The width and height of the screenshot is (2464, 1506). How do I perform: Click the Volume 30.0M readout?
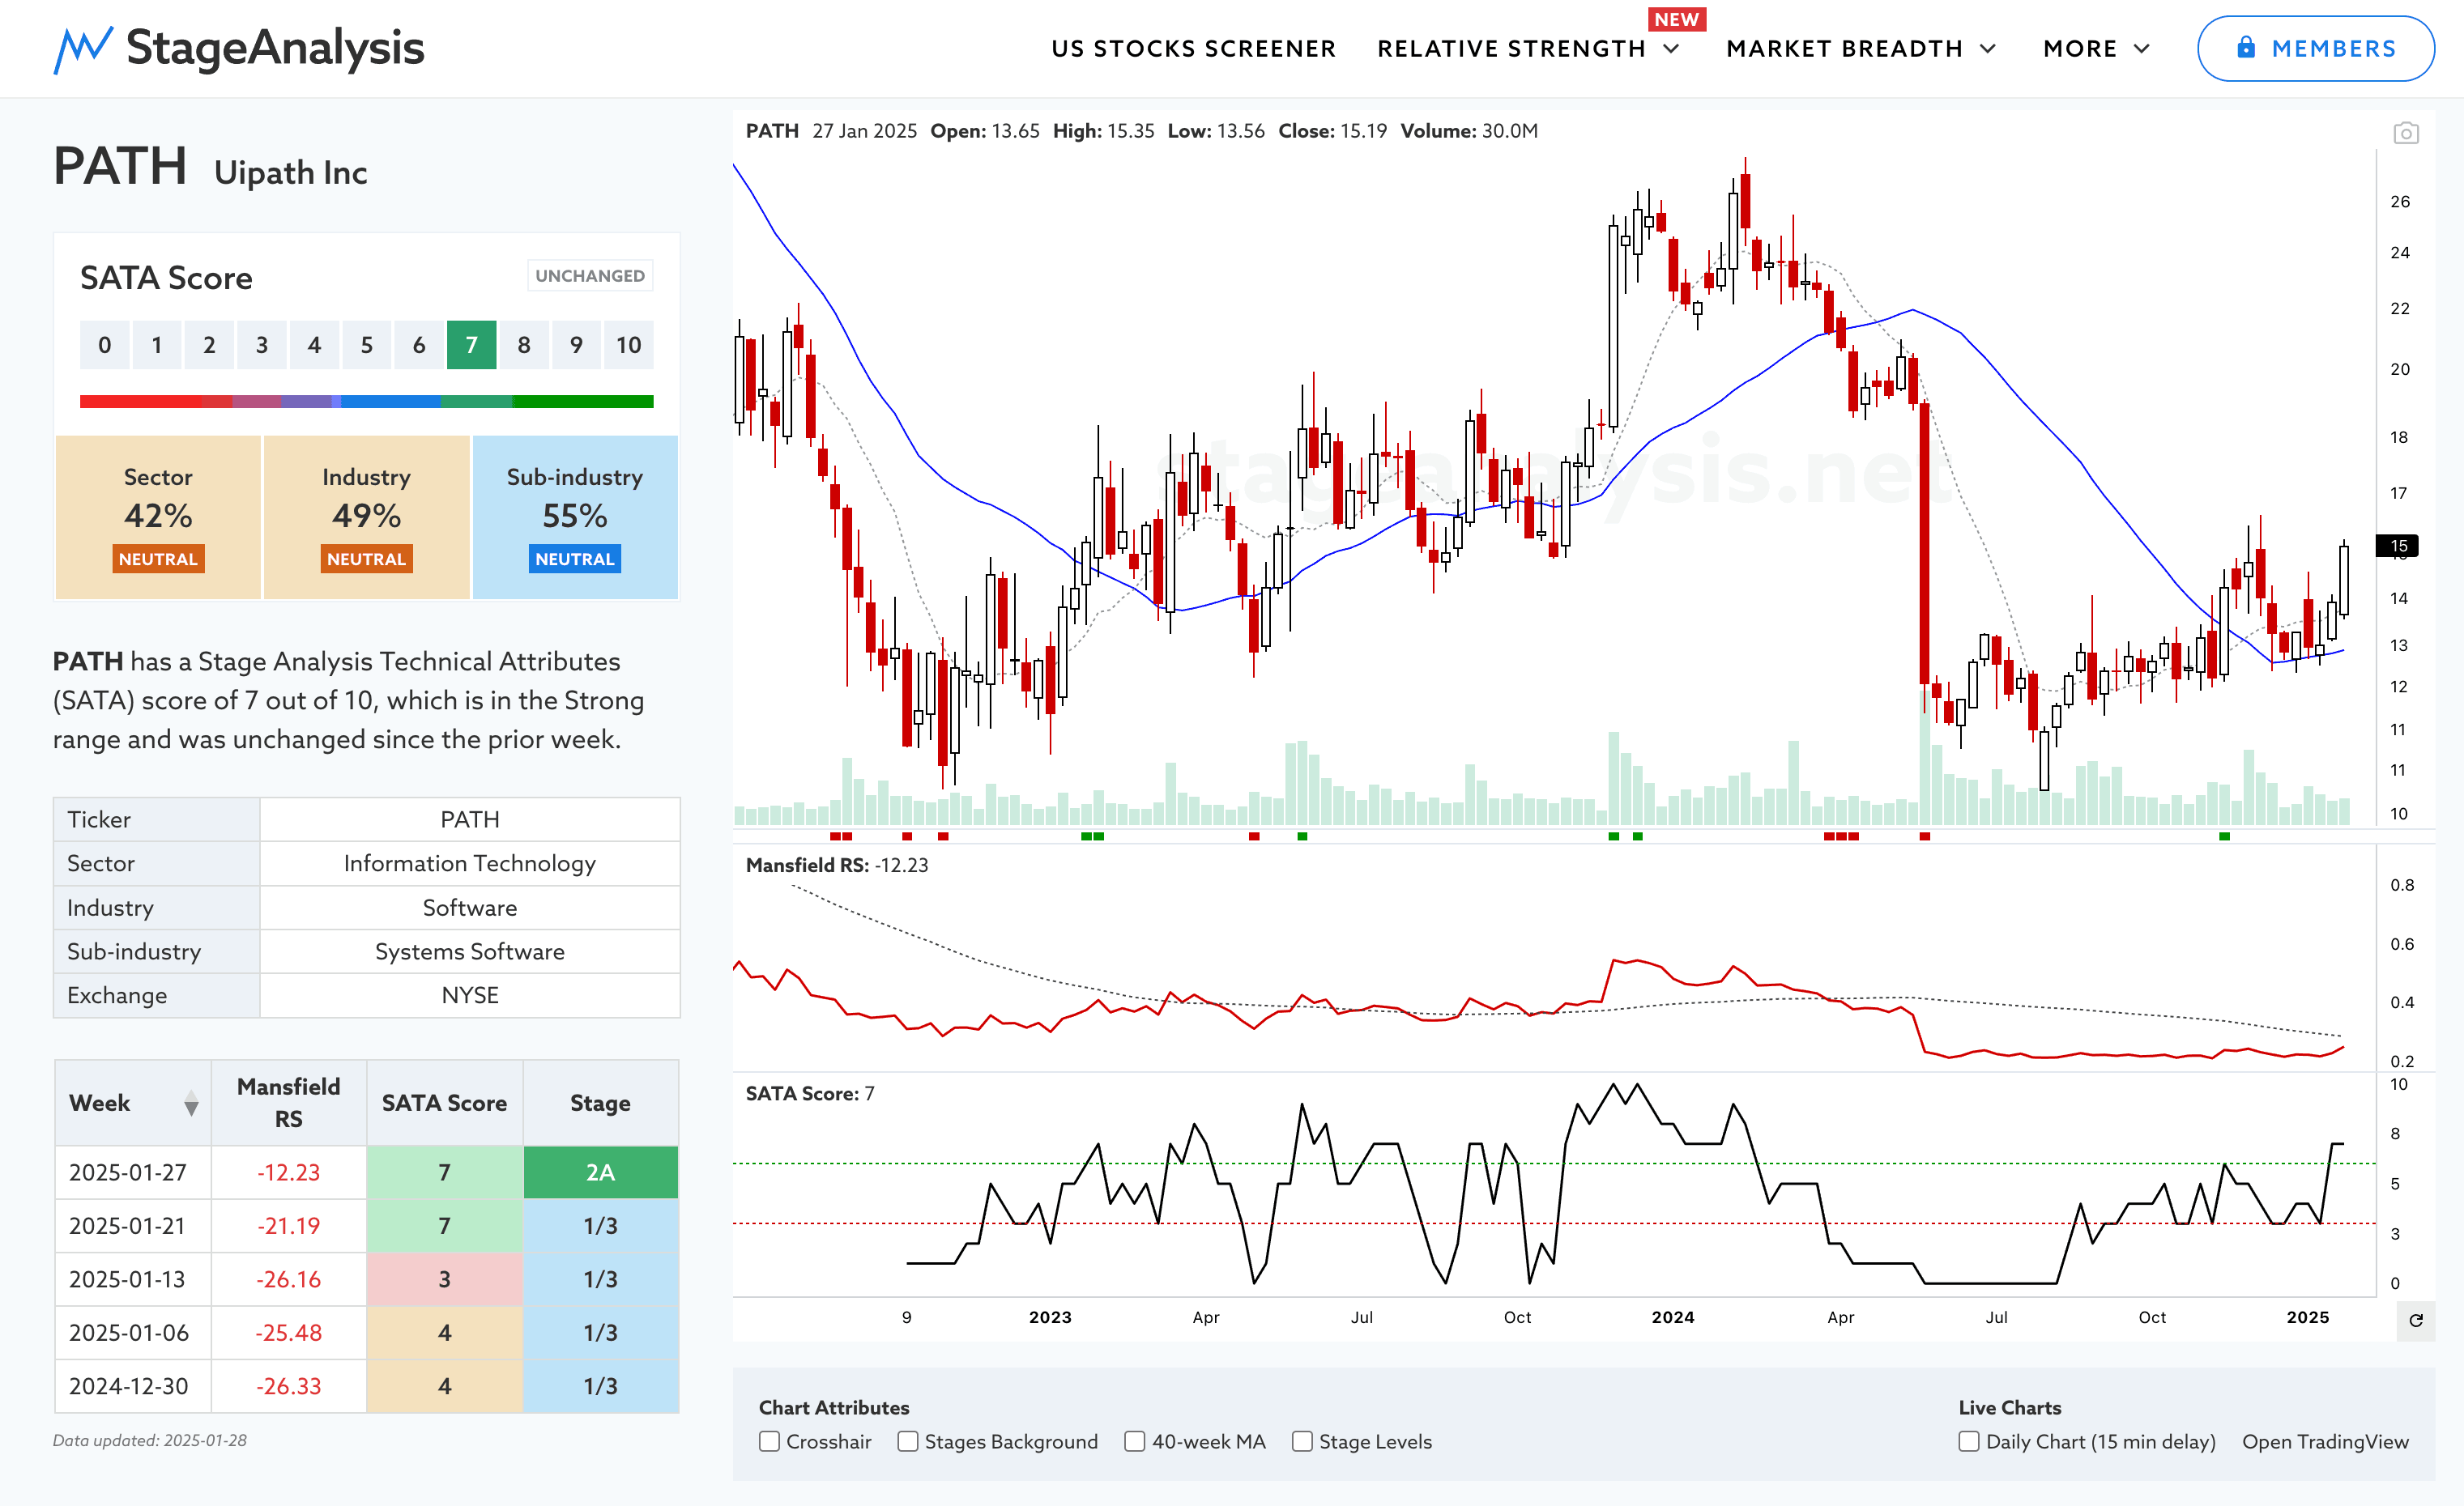pos(1469,131)
